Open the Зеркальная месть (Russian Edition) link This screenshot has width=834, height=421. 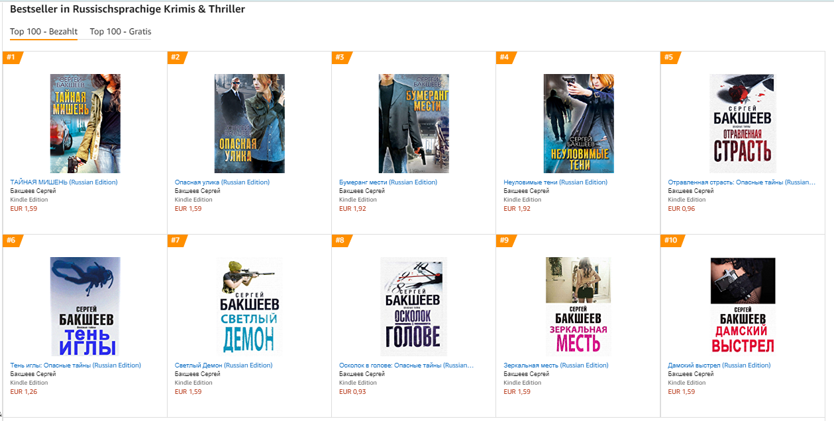(554, 365)
